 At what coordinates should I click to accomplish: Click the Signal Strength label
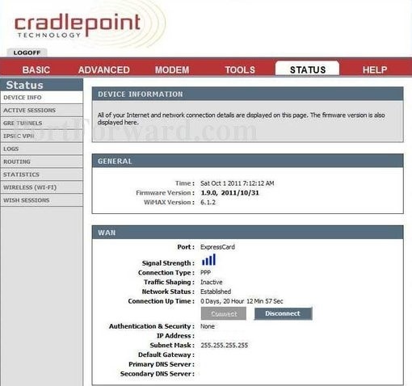pos(168,263)
